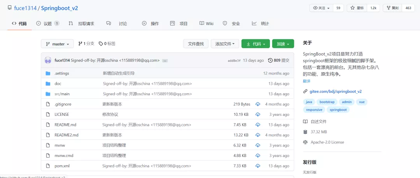
Task: Click the license scale icon
Action: tap(305, 142)
